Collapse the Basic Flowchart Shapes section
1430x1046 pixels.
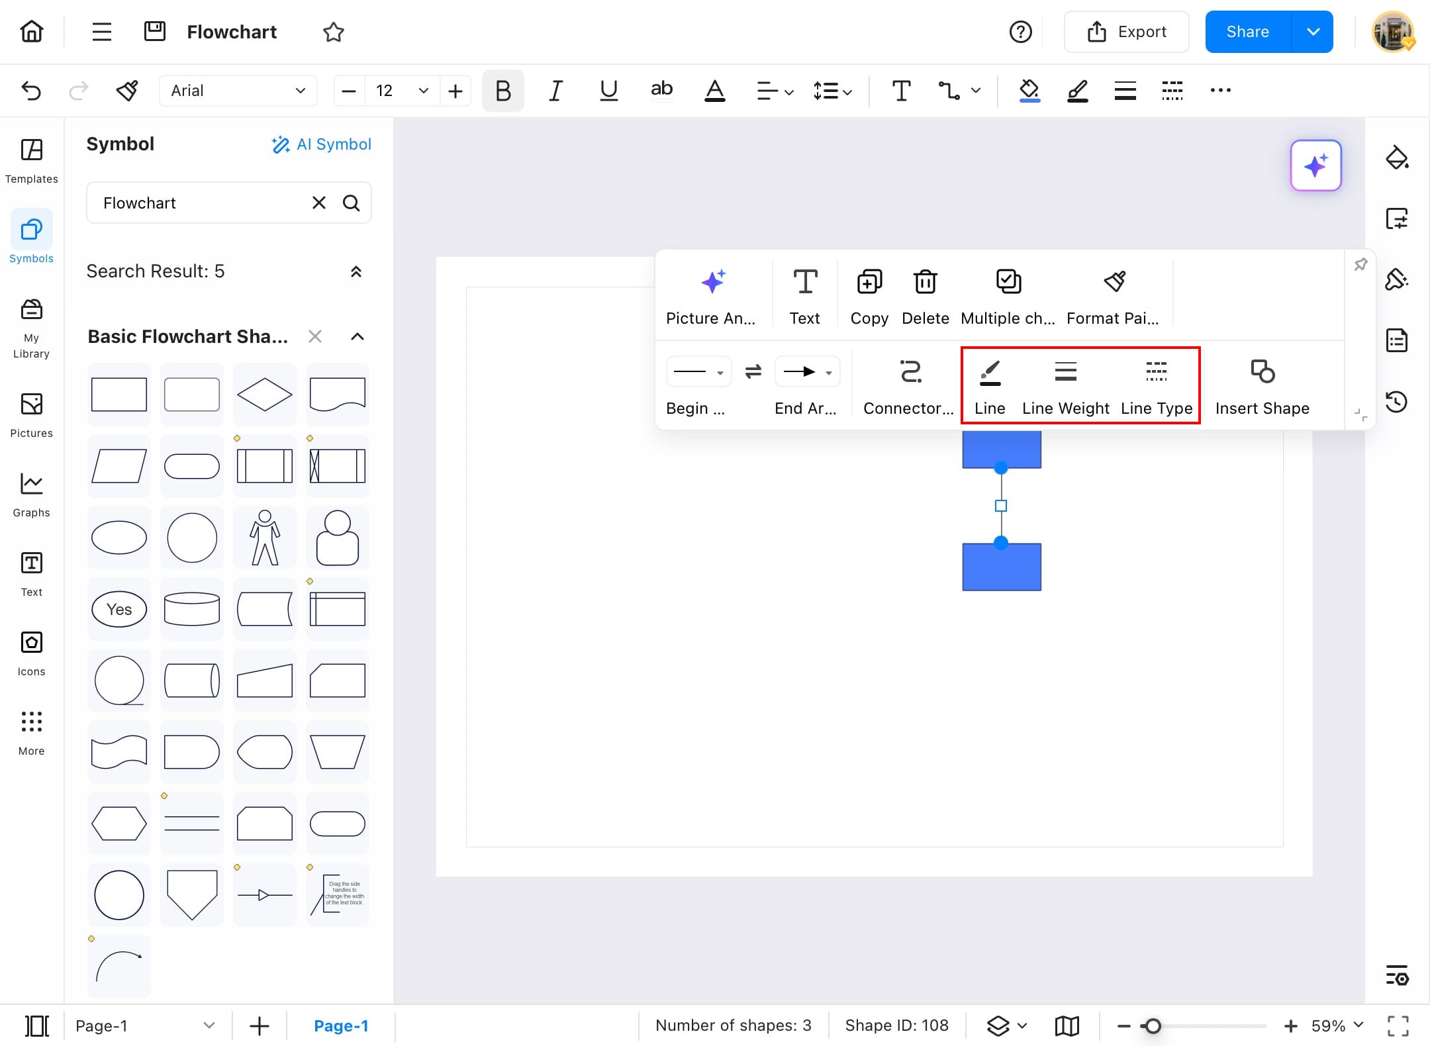(357, 336)
